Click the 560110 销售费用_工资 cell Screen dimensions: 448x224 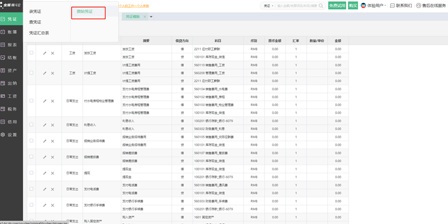click(218, 65)
